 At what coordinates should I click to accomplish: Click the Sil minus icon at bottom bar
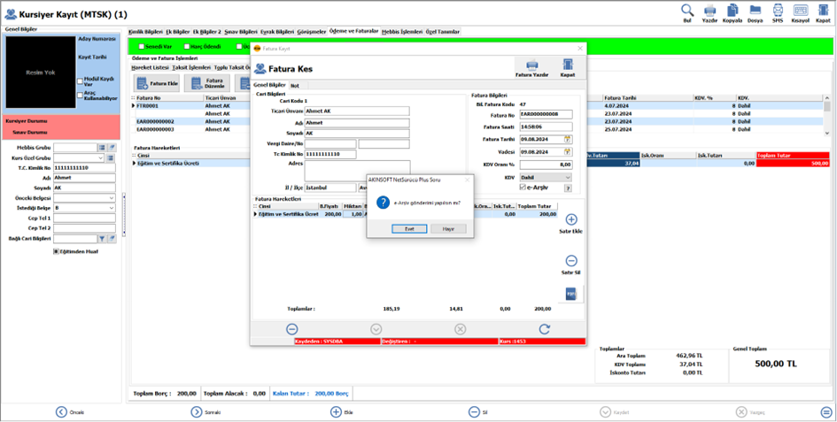[474, 412]
